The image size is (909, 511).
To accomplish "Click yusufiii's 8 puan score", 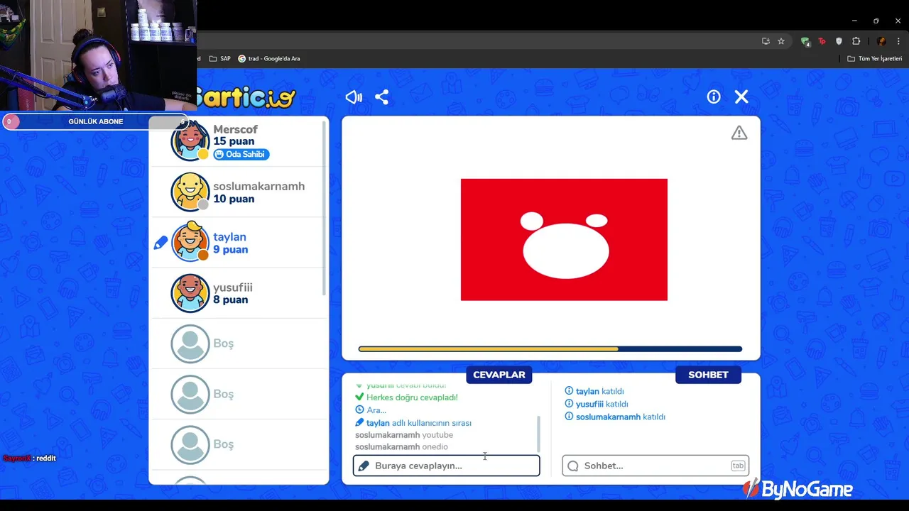I will 231,300.
